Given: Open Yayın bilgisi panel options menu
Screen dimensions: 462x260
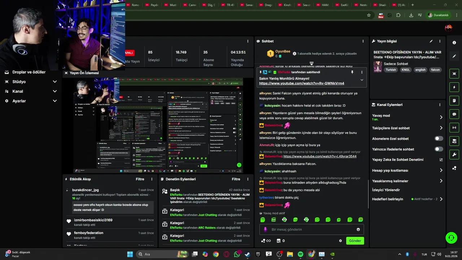Looking at the screenshot, I should 440,41.
